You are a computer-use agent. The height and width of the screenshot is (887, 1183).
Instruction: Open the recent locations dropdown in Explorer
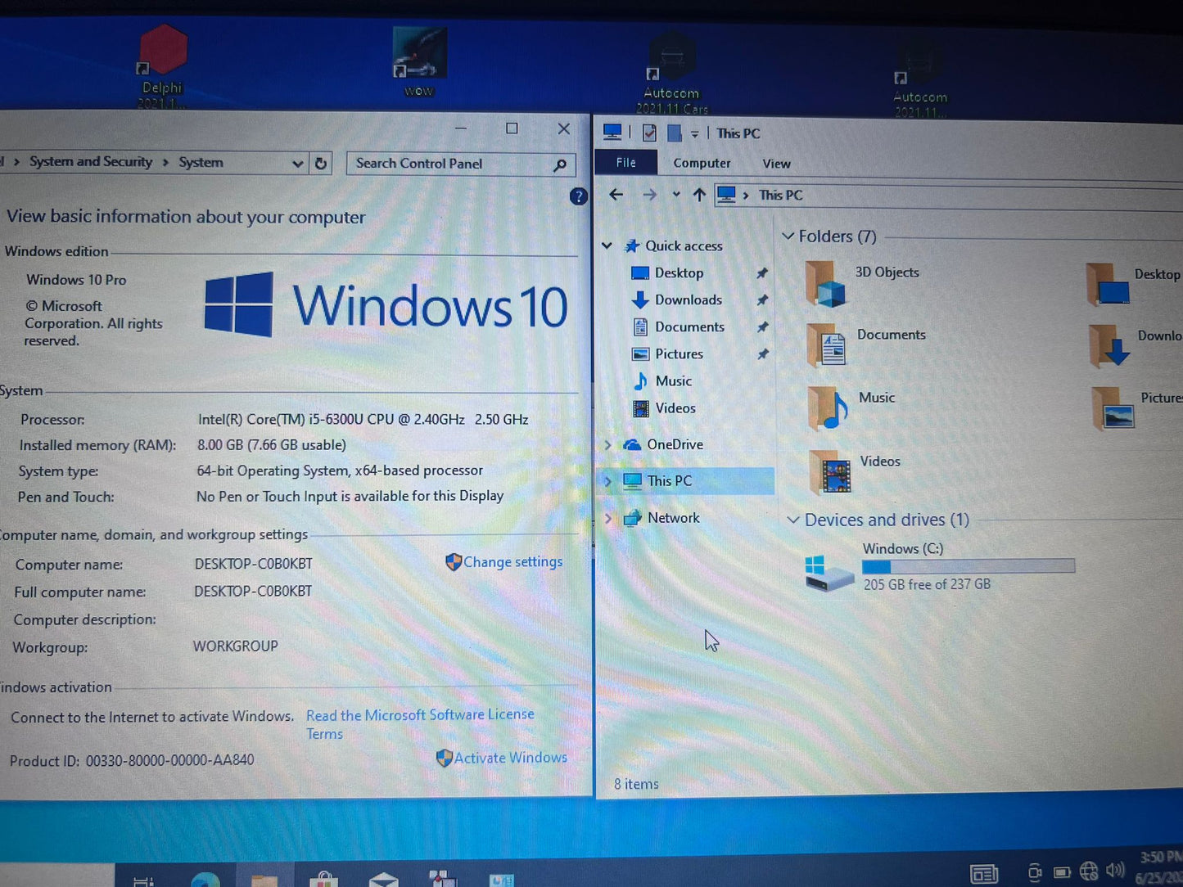[x=676, y=195]
